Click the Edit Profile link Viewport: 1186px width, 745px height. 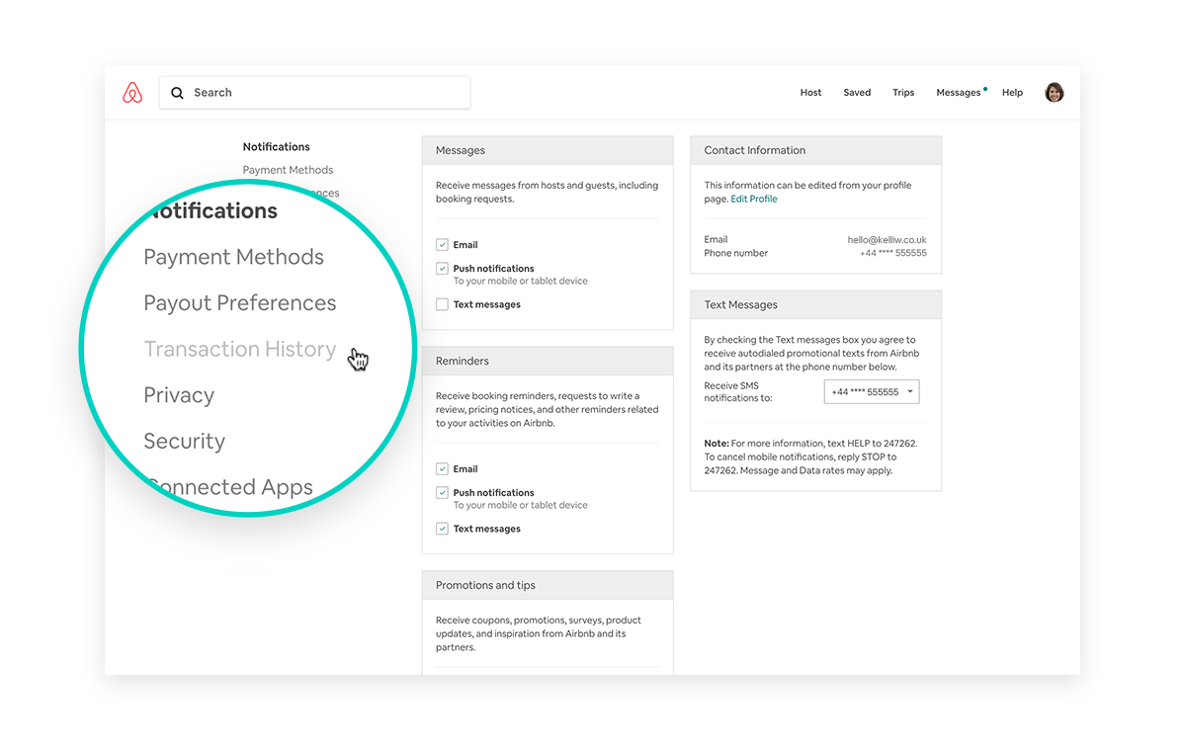click(x=754, y=200)
